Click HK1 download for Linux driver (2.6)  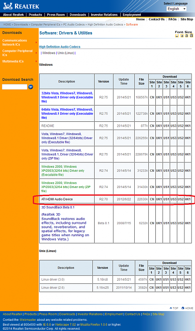(188, 288)
